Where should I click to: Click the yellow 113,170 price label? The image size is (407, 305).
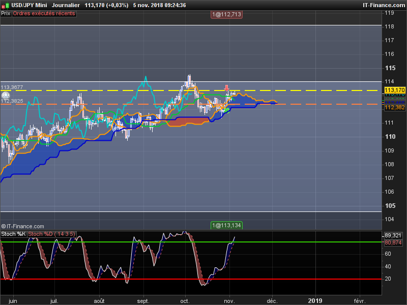[395, 90]
